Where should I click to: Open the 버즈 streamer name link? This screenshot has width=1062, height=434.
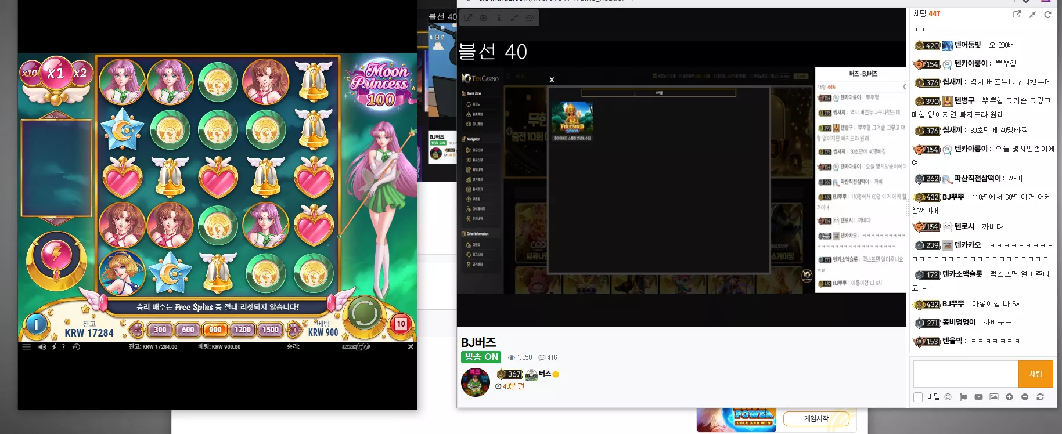[x=545, y=374]
